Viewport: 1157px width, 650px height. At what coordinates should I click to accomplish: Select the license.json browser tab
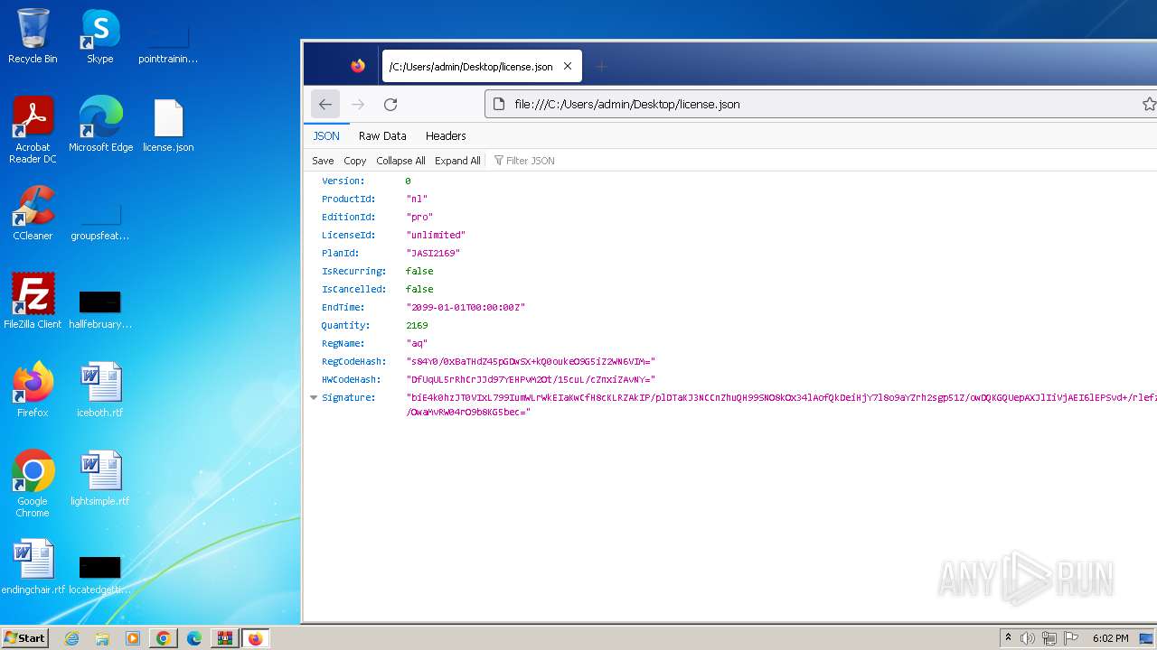(x=482, y=66)
